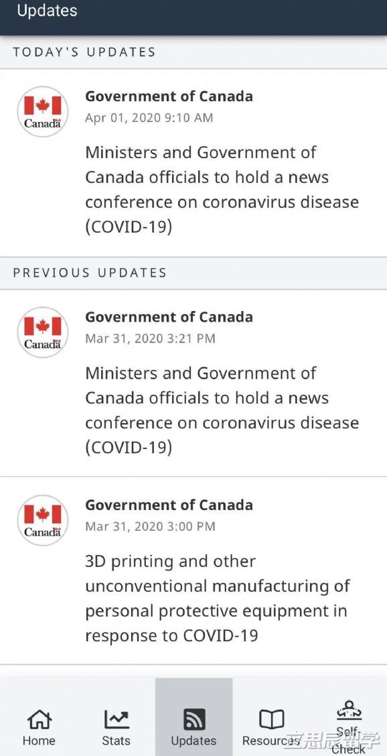Switch to the Self-Check tab label

pos(349,741)
